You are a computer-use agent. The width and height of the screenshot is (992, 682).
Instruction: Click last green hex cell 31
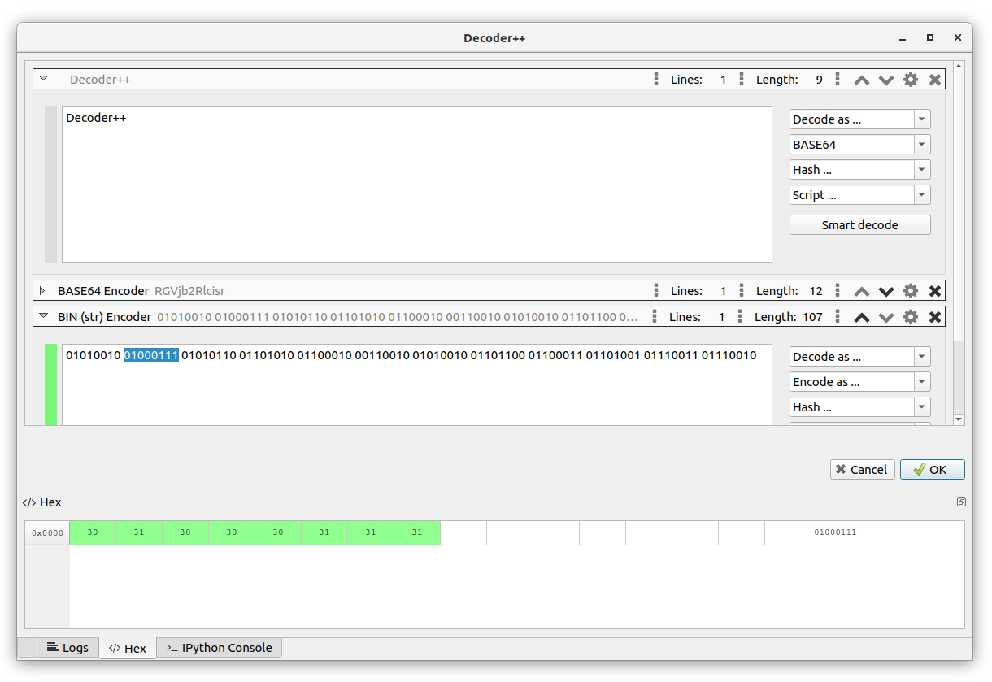[x=417, y=532]
